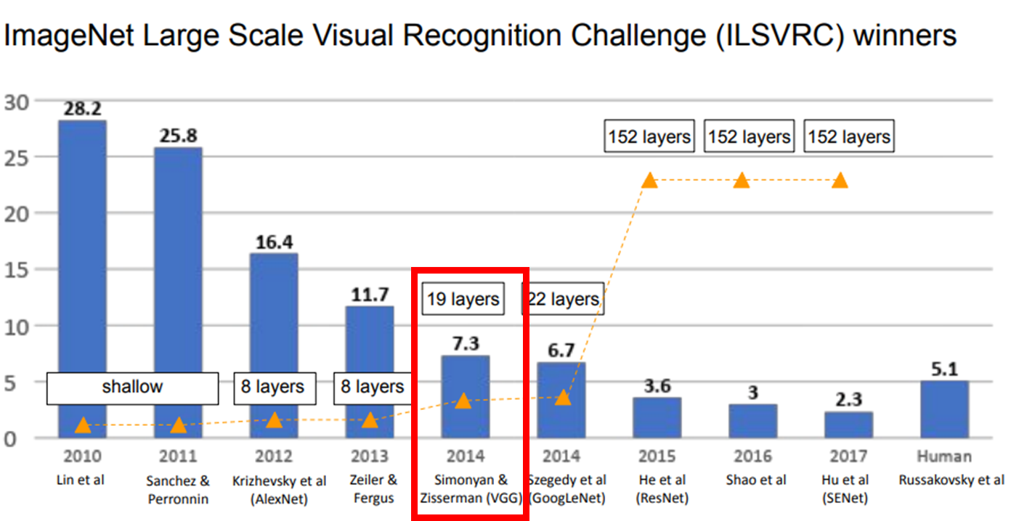Select the GoogLeNet blue bar
Viewport: 1019px width, 521px height.
click(x=561, y=400)
